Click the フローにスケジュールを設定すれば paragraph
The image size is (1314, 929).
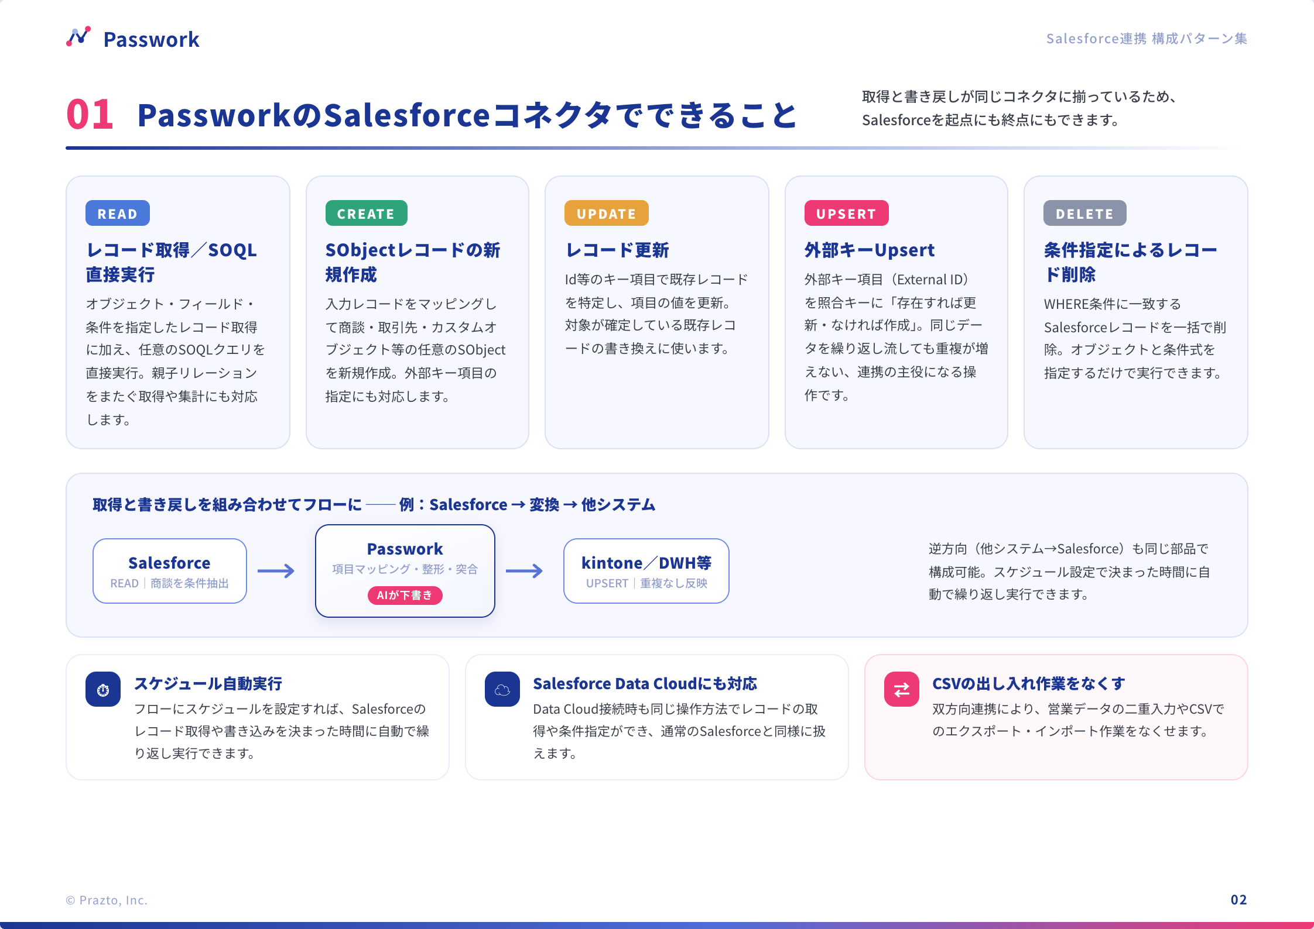click(x=282, y=731)
